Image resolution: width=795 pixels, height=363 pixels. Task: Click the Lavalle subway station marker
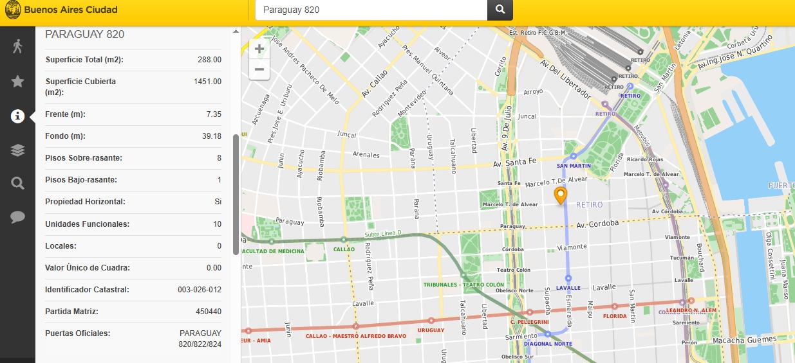click(568, 278)
